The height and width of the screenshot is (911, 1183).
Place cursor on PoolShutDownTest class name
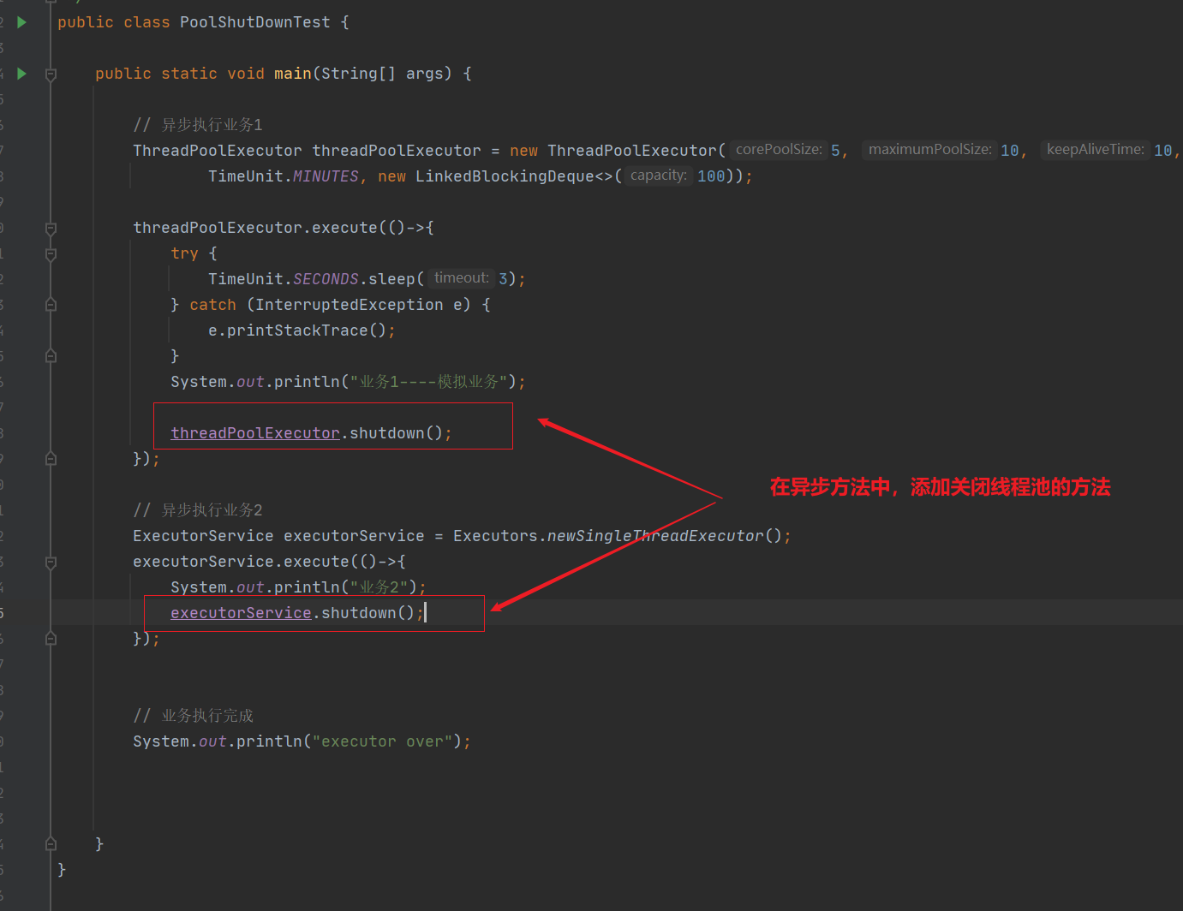tap(254, 22)
